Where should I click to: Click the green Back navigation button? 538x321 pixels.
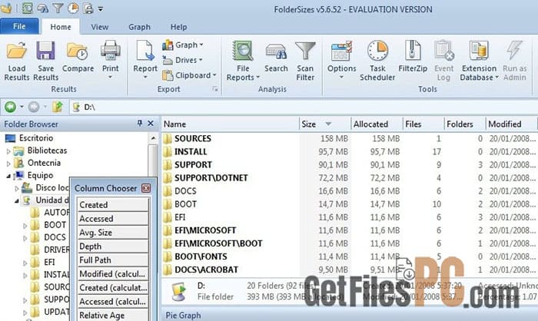10,107
